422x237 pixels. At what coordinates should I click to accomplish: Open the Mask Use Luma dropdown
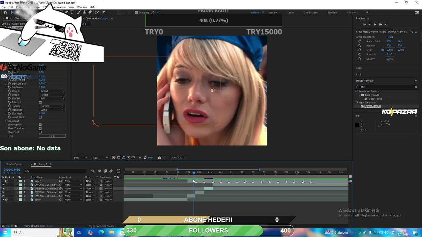(x=52, y=110)
